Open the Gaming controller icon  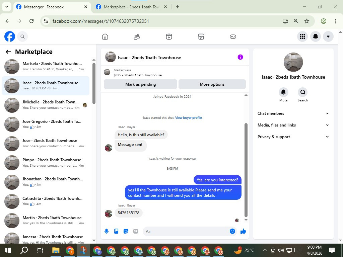[233, 37]
